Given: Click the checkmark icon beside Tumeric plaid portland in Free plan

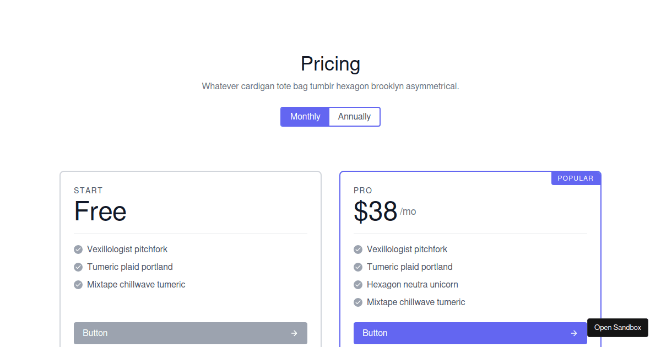Looking at the screenshot, I should tap(78, 267).
